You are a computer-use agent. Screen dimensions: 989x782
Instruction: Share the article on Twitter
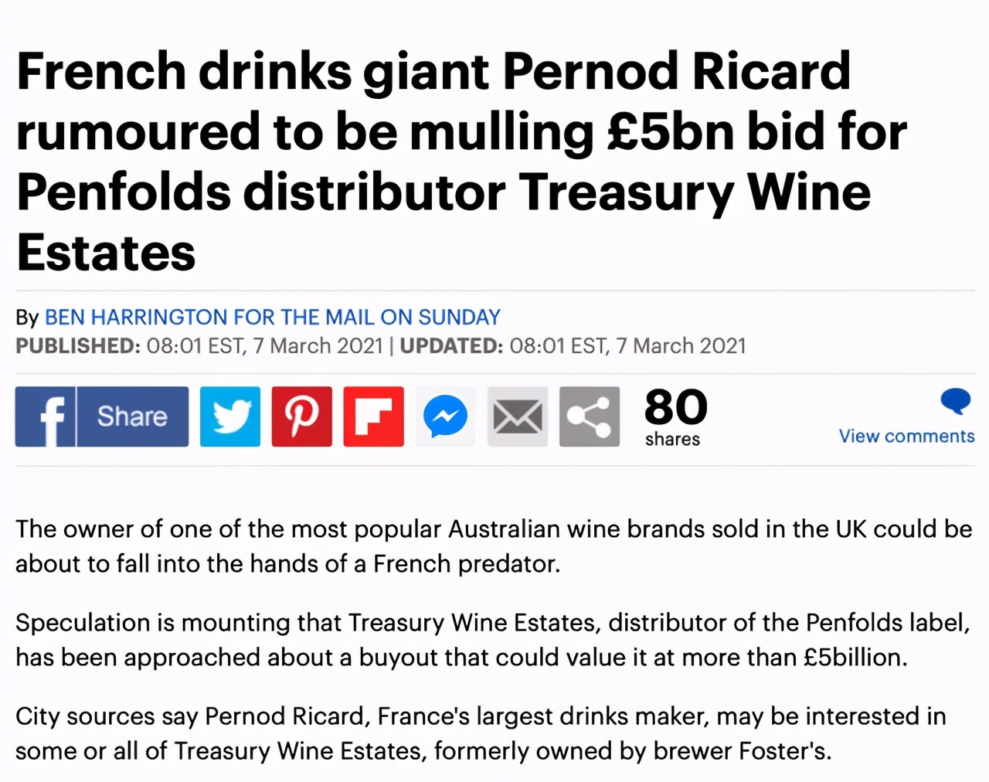click(230, 416)
